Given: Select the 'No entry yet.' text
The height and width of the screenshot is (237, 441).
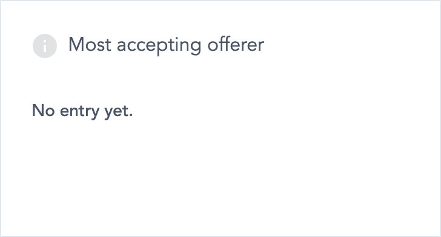Looking at the screenshot, I should 82,111.
